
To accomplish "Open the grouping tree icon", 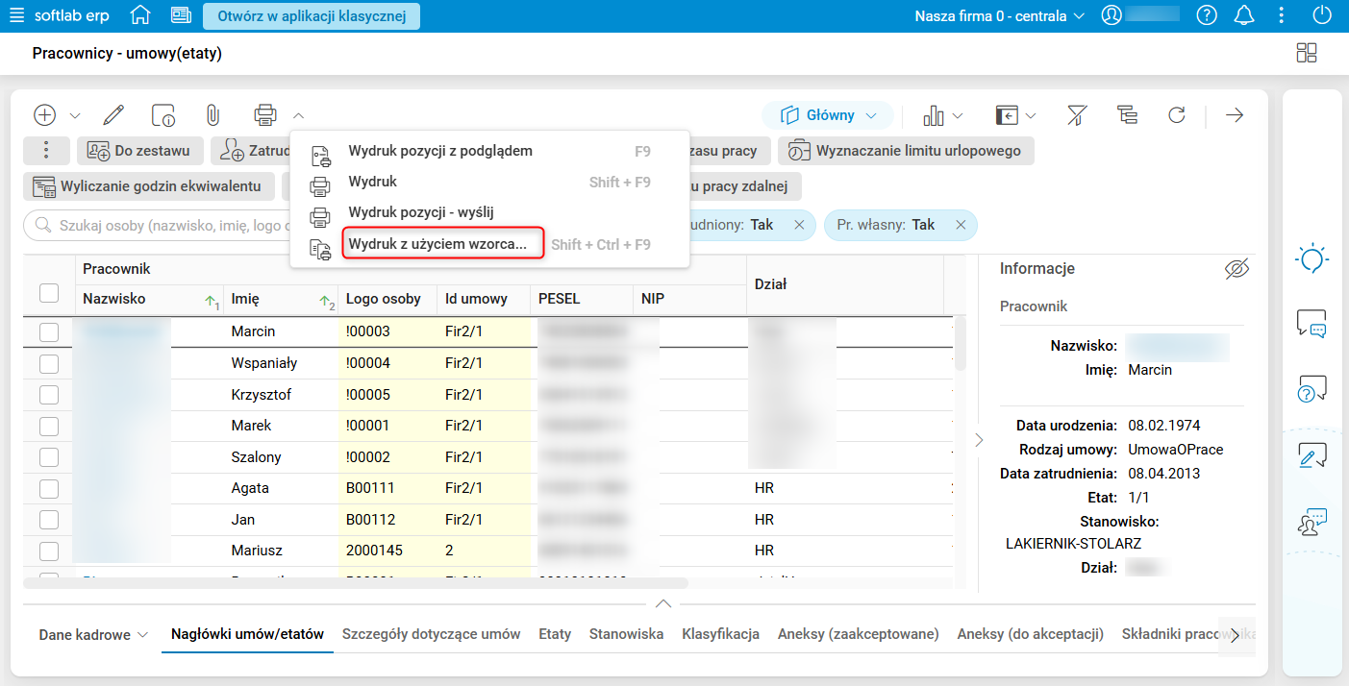I will pos(1127,115).
